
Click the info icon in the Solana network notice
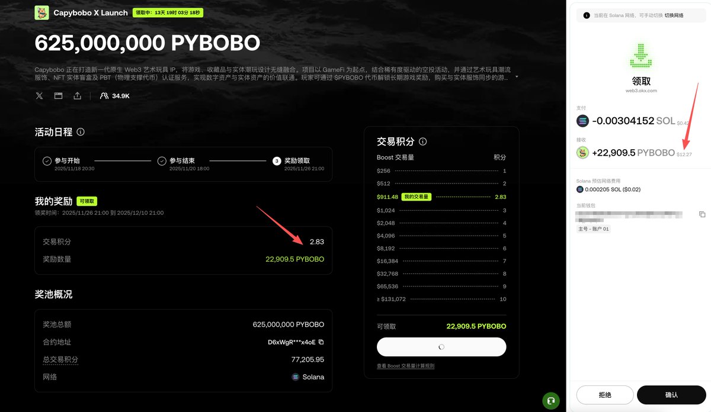(587, 15)
